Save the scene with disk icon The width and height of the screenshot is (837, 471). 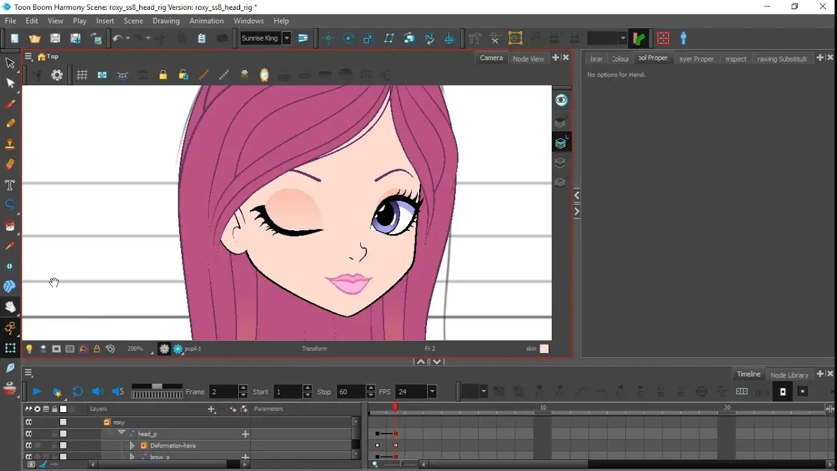[x=55, y=39]
